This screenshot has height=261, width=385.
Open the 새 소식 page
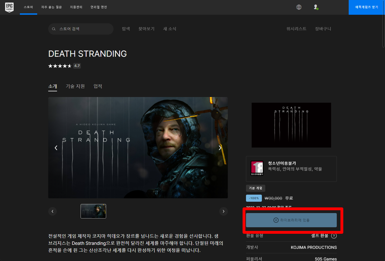pyautogui.click(x=170, y=29)
